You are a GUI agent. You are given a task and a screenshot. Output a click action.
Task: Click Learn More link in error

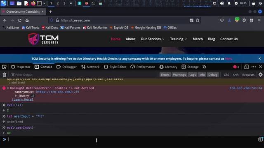pyautogui.click(x=23, y=99)
